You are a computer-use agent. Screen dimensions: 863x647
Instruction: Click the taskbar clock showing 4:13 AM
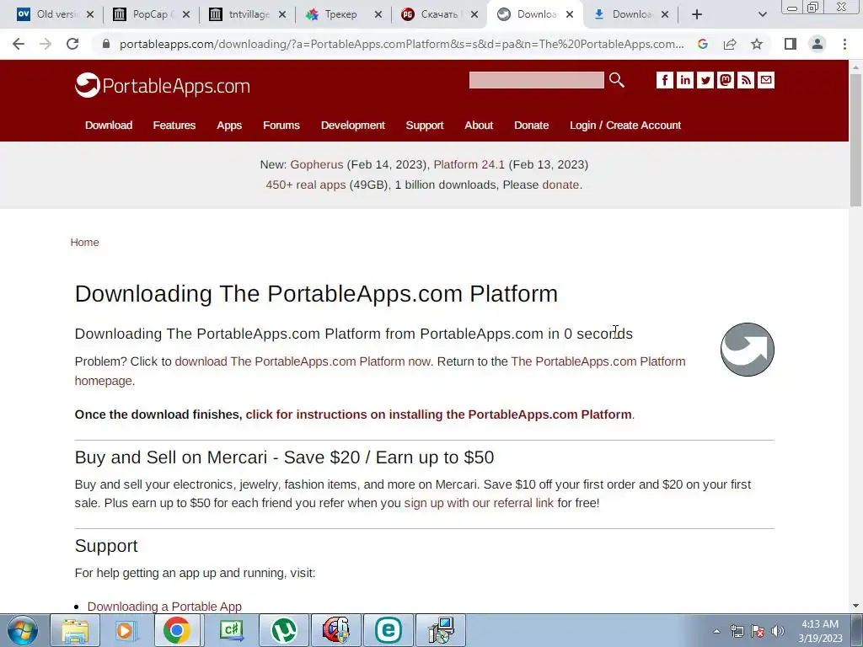pyautogui.click(x=820, y=631)
